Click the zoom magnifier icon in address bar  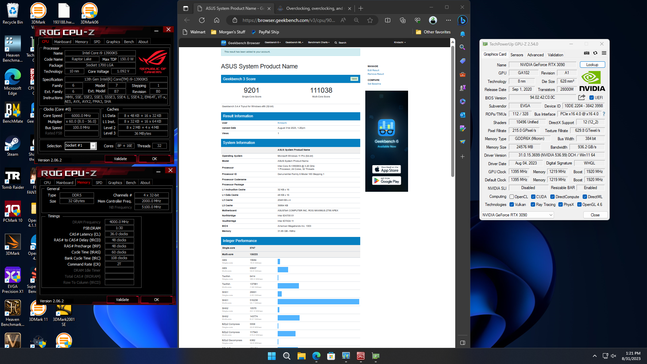[x=357, y=20]
